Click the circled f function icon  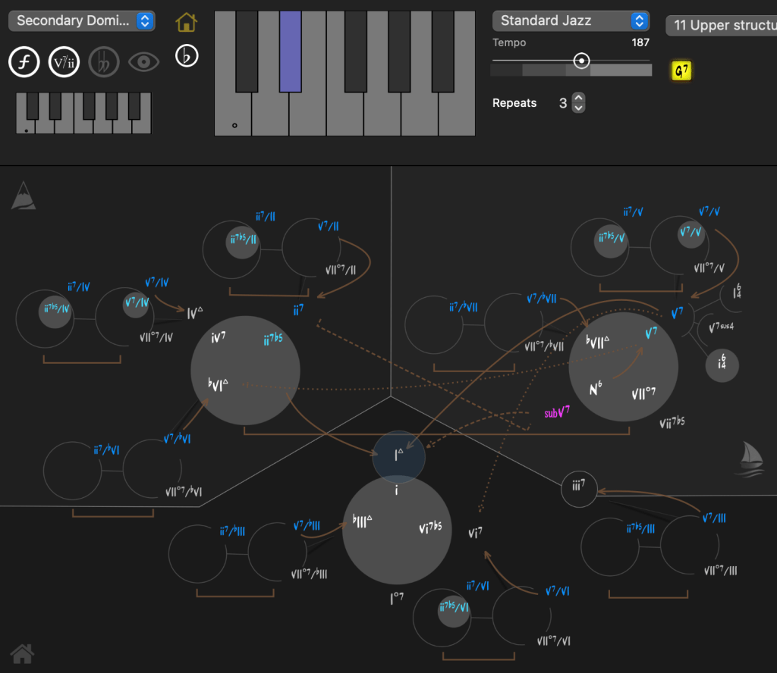tap(24, 62)
